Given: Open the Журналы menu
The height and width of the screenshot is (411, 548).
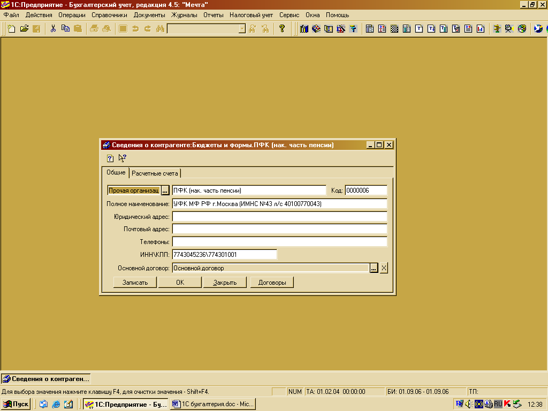Looking at the screenshot, I should click(184, 15).
